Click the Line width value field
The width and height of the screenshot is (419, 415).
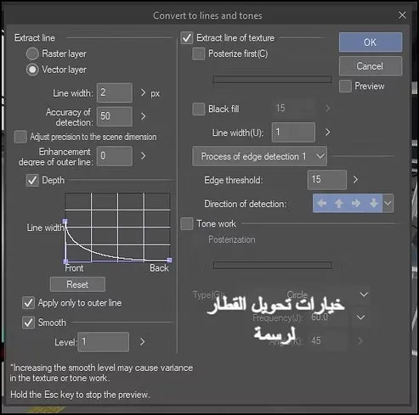point(115,93)
